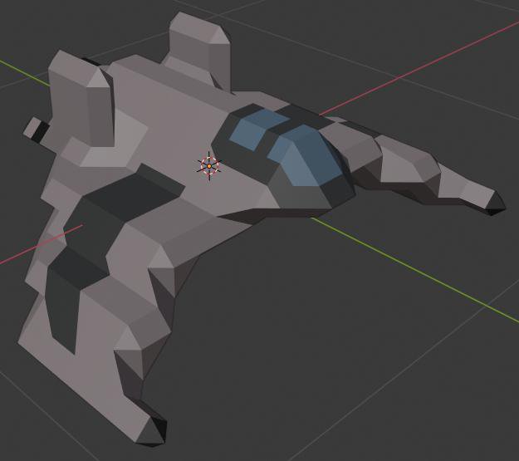Click the dark pointed tip of the wing
The image size is (519, 461).
coord(154,430)
